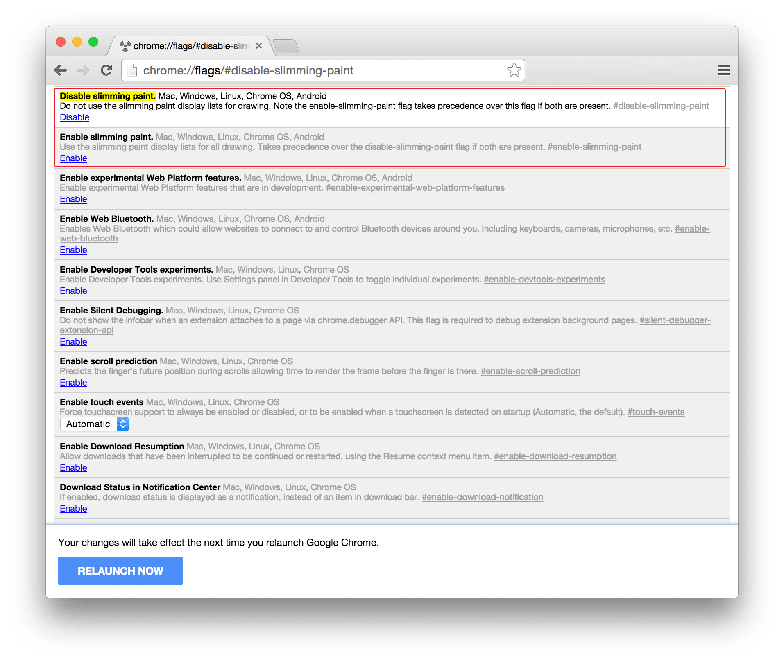Enable Download Resumption
Screen dimensions: 784x663
(73, 467)
